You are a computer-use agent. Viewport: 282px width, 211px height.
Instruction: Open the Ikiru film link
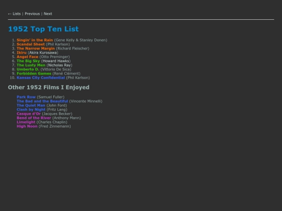tap(21, 53)
